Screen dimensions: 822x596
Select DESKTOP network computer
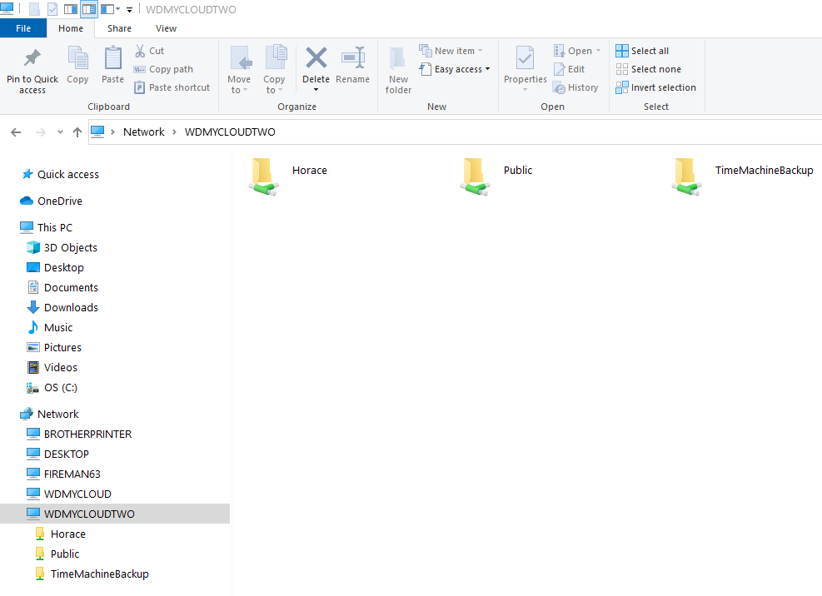click(x=66, y=454)
